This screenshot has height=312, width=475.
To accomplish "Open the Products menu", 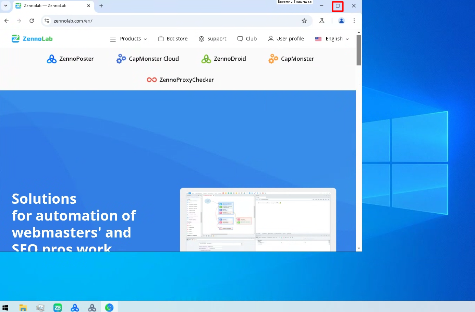I will (129, 39).
